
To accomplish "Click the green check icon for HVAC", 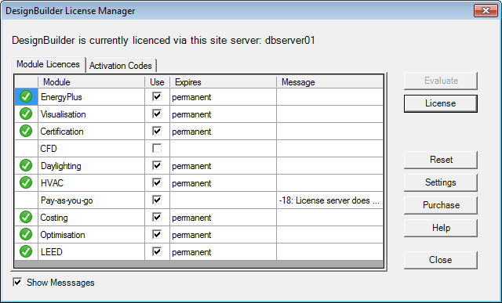I will [x=26, y=183].
